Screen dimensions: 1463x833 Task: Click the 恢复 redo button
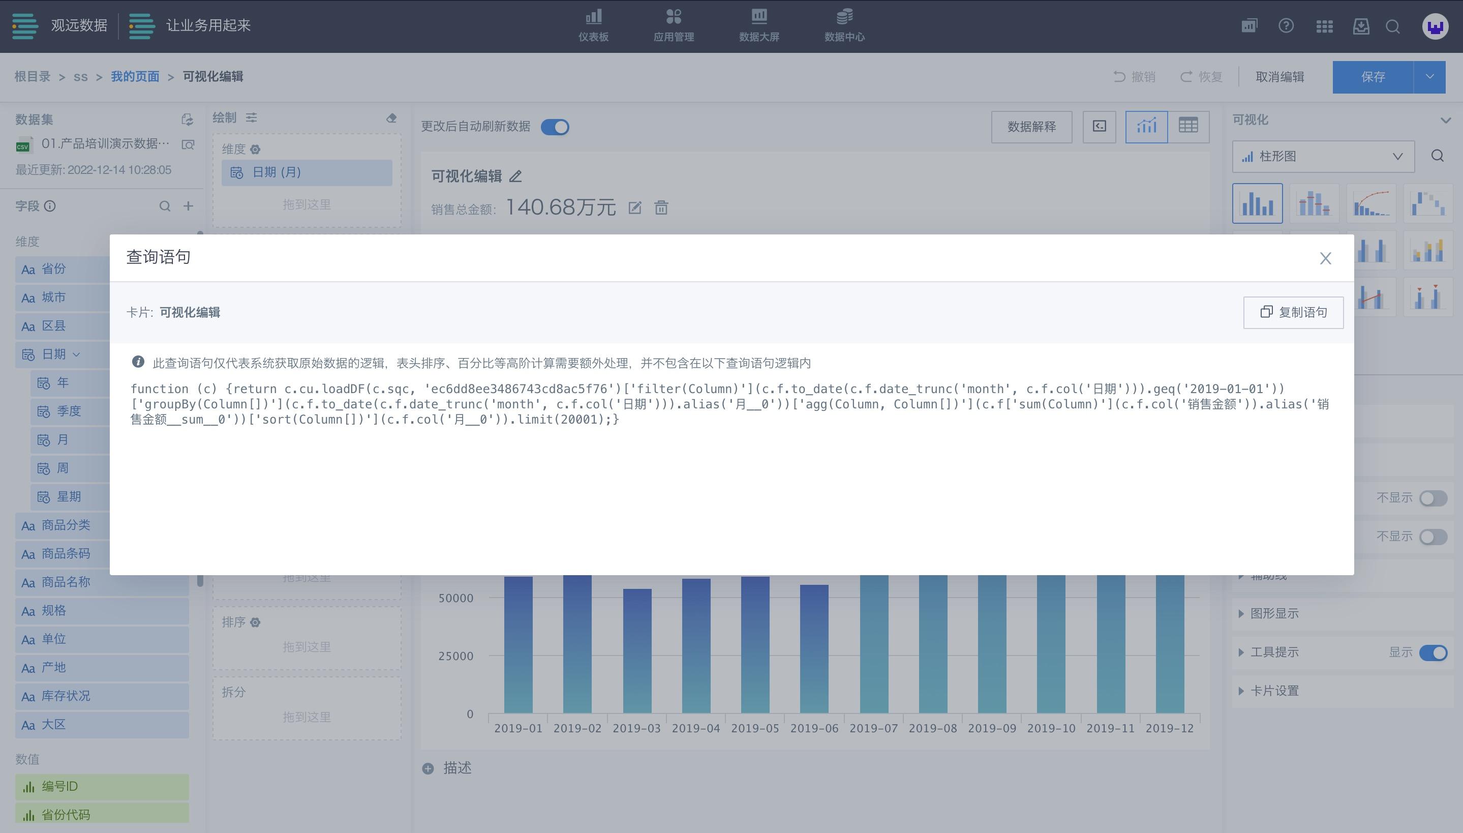coord(1201,77)
